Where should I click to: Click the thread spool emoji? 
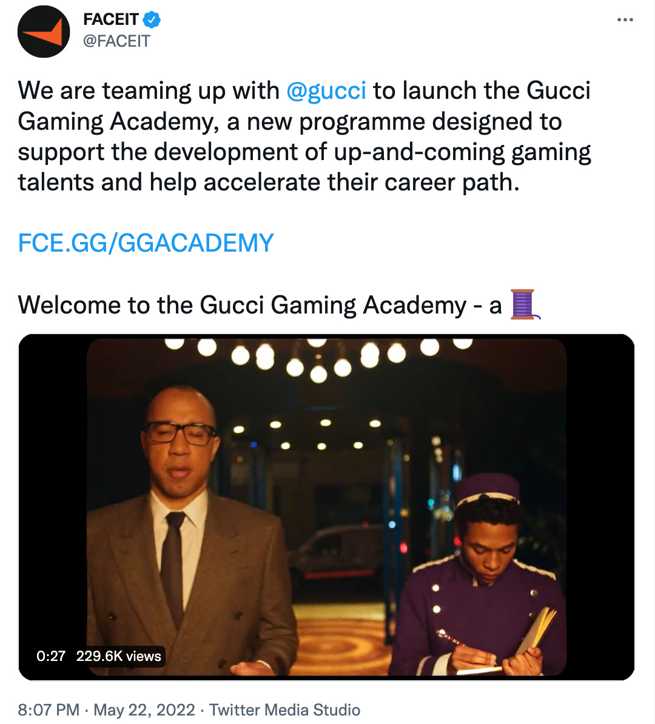click(525, 305)
